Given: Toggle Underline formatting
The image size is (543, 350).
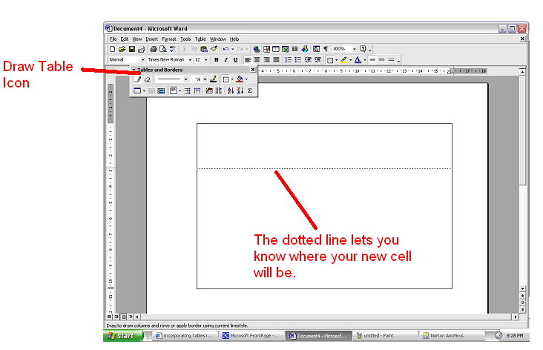Looking at the screenshot, I should (235, 60).
